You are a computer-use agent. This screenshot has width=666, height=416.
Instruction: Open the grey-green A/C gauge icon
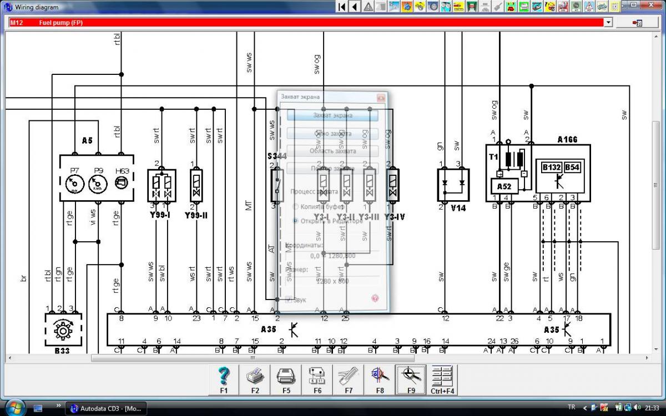click(576, 7)
